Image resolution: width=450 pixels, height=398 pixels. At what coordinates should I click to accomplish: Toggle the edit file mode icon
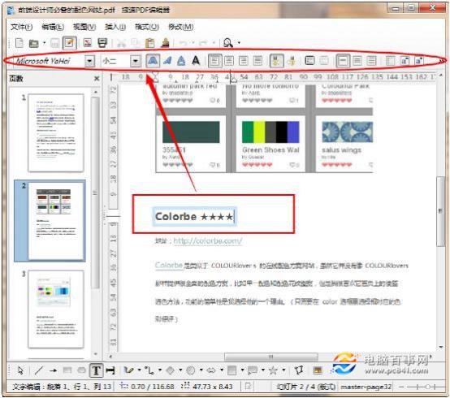pos(70,43)
